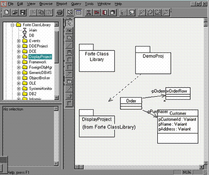Click the pAddress : Variant attribute
Image resolution: width=209 pixels, height=175 pixels.
coord(175,129)
